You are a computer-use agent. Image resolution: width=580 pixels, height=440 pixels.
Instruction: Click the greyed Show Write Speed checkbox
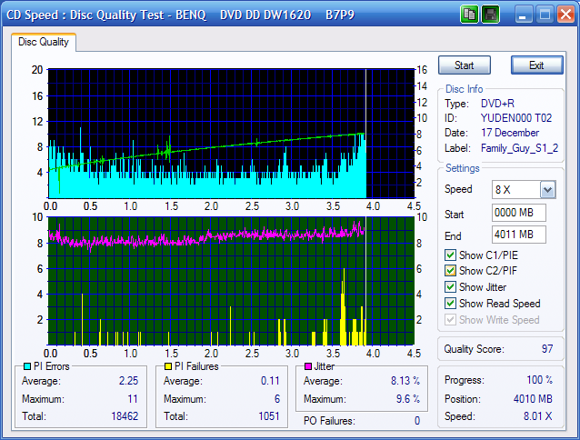point(450,319)
